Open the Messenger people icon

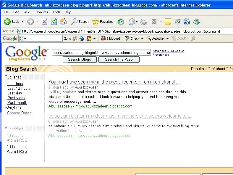tap(196, 22)
